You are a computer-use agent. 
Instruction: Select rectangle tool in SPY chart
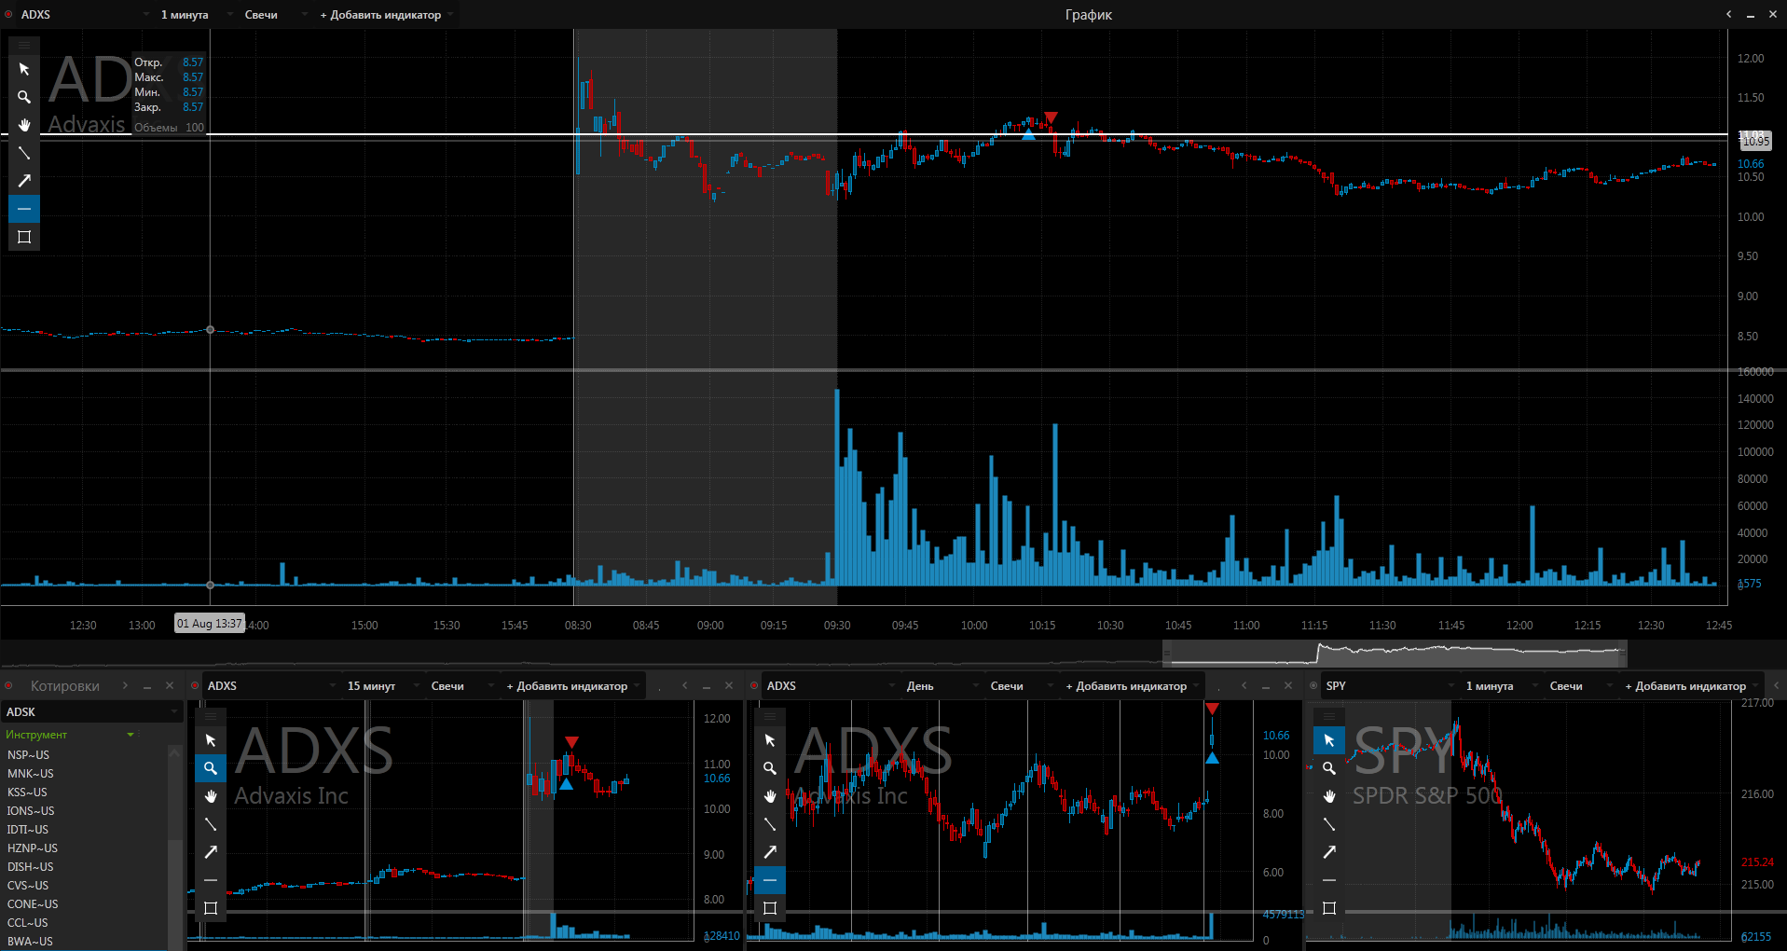coord(1329,908)
